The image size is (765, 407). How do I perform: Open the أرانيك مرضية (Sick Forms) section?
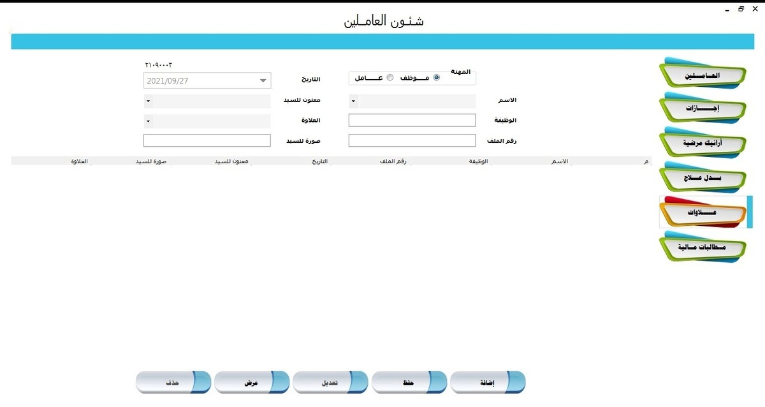(701, 143)
